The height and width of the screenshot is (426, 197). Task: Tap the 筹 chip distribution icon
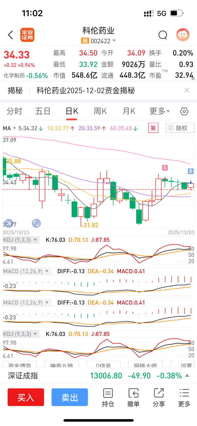(153, 128)
